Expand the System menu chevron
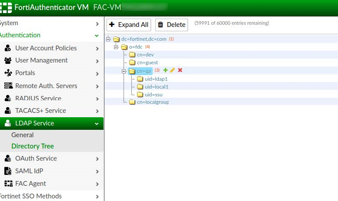This screenshot has height=201, width=338. click(97, 24)
